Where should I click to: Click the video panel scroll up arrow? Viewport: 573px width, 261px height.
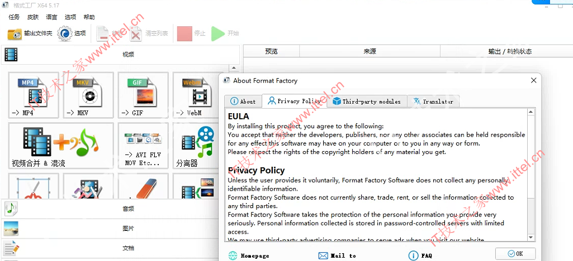click(x=234, y=68)
